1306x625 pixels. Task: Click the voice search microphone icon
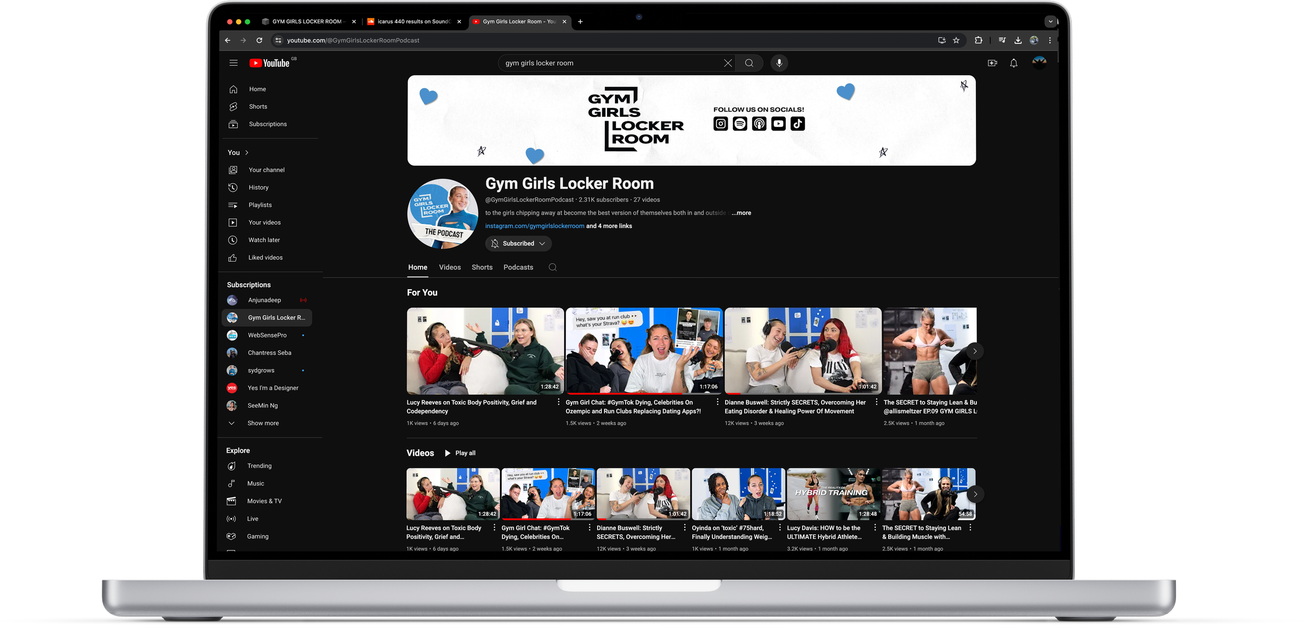[x=779, y=63]
